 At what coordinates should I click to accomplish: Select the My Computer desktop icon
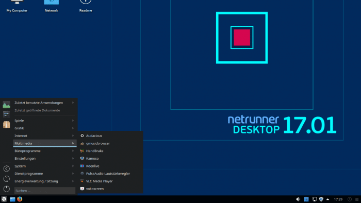coord(17,6)
